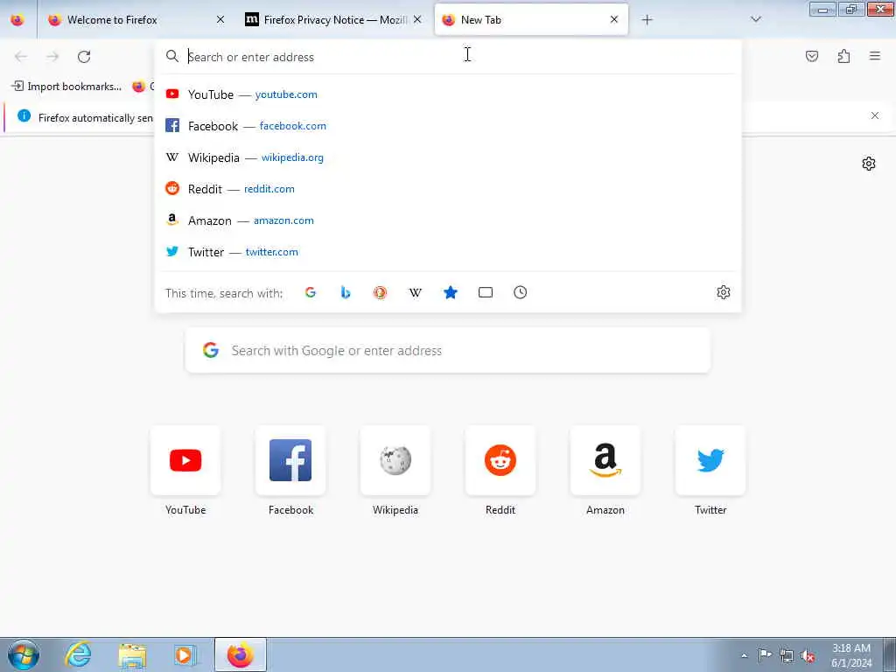Search this time with Google icon
The height and width of the screenshot is (672, 896).
click(311, 292)
